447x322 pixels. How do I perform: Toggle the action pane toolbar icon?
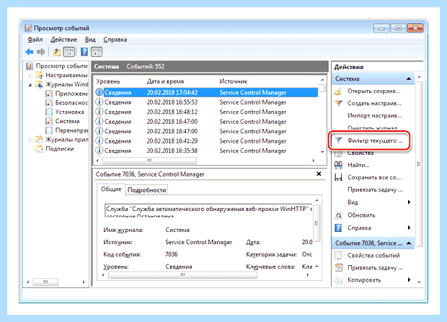pyautogui.click(x=97, y=52)
